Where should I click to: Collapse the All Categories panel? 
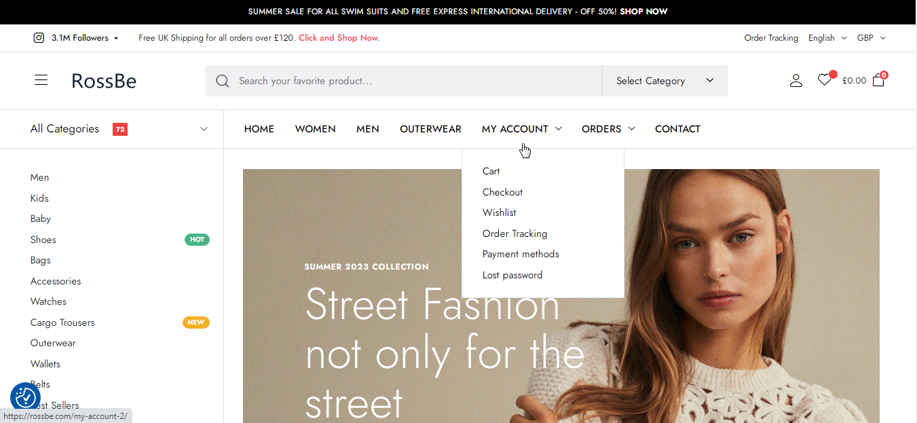[x=204, y=129]
